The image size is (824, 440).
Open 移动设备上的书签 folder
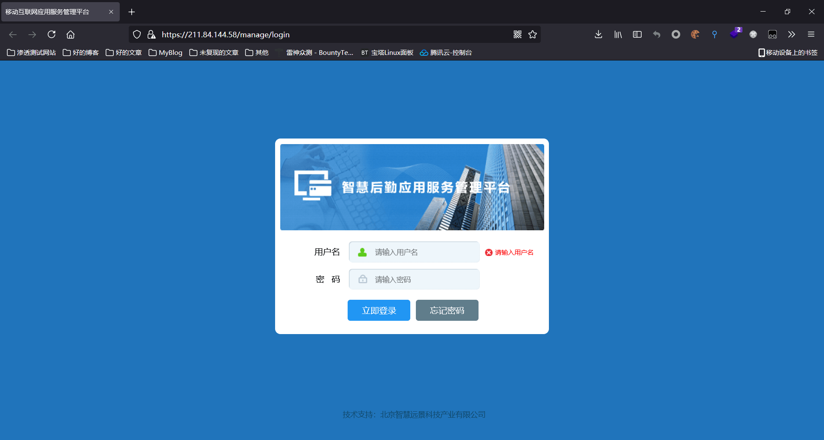point(788,52)
